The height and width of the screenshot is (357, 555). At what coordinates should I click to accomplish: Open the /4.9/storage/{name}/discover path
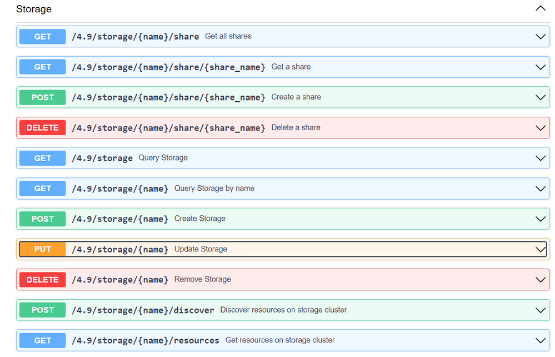[143, 310]
